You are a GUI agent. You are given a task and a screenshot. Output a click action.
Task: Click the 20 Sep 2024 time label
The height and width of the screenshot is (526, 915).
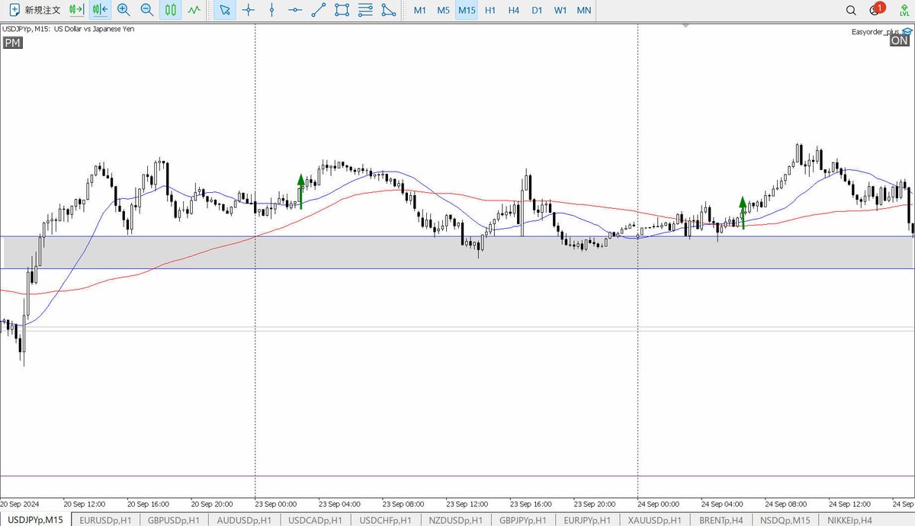click(18, 504)
